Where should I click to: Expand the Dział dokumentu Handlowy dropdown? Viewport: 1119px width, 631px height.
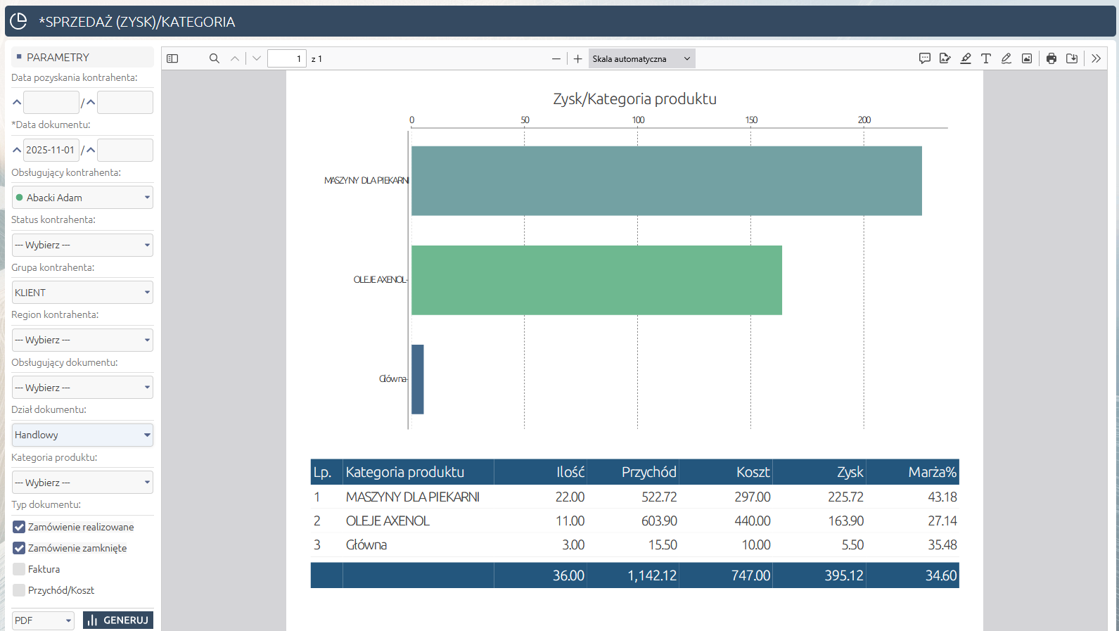[82, 435]
